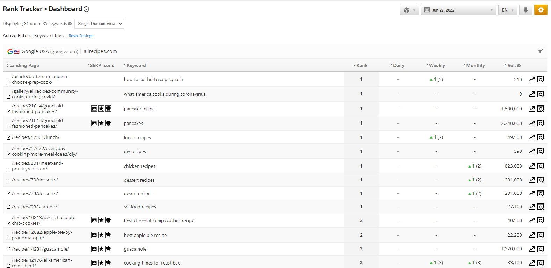Open the Rank Tracker breadcrumb link
Screen dimensions: 551x268
(x=22, y=9)
